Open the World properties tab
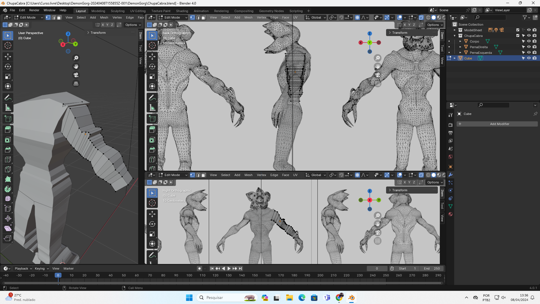540x304 pixels. pyautogui.click(x=451, y=157)
